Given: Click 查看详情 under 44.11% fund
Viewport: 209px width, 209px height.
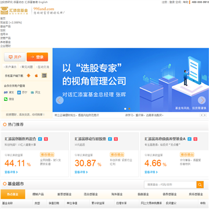Looking at the screenshot, I should pos(11,172).
